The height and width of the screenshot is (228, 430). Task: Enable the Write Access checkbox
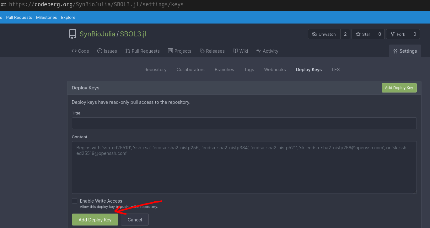74,201
